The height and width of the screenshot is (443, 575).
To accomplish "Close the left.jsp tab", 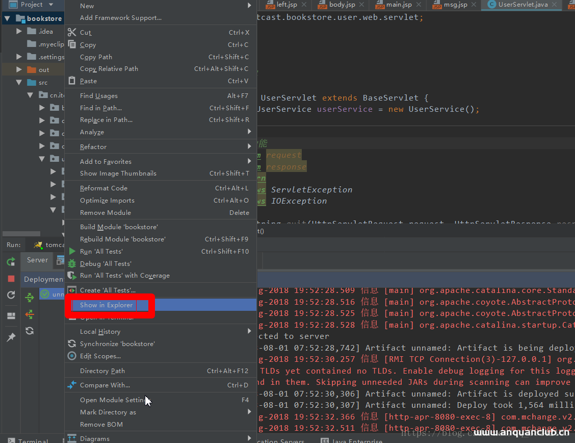I will (x=304, y=5).
